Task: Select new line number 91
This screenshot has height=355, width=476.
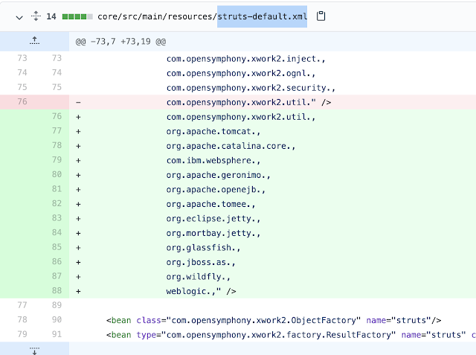Action: [x=57, y=334]
